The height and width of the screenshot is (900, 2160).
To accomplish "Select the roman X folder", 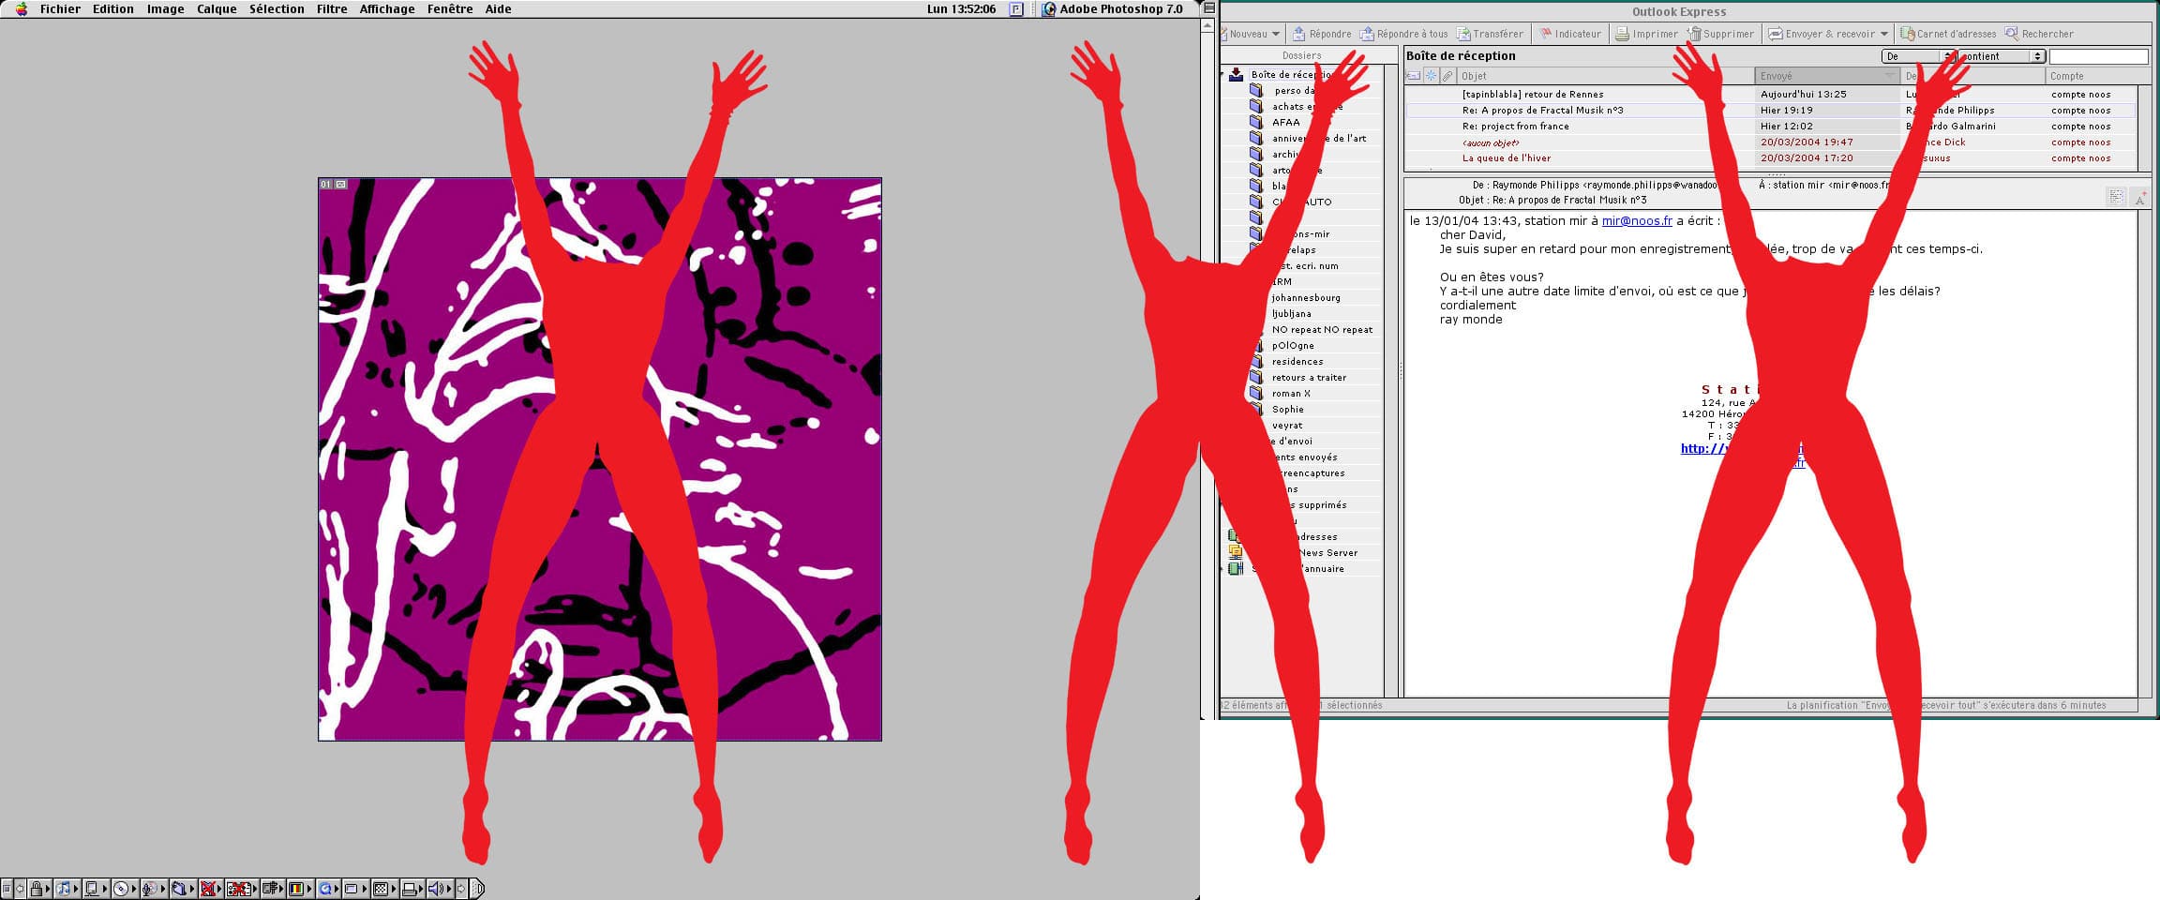I will pos(1291,393).
